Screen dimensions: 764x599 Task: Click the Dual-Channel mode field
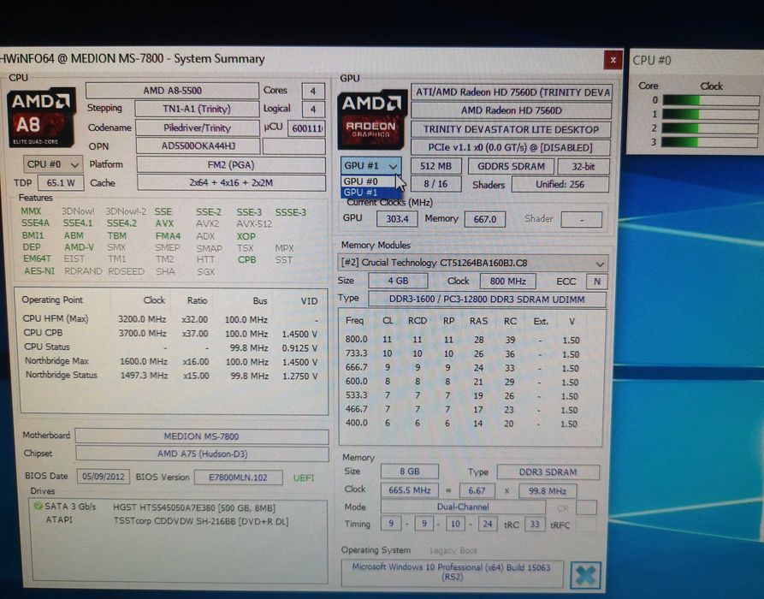463,507
